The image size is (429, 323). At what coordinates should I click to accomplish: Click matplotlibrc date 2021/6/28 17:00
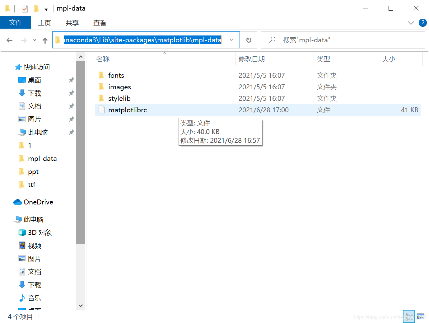point(263,110)
